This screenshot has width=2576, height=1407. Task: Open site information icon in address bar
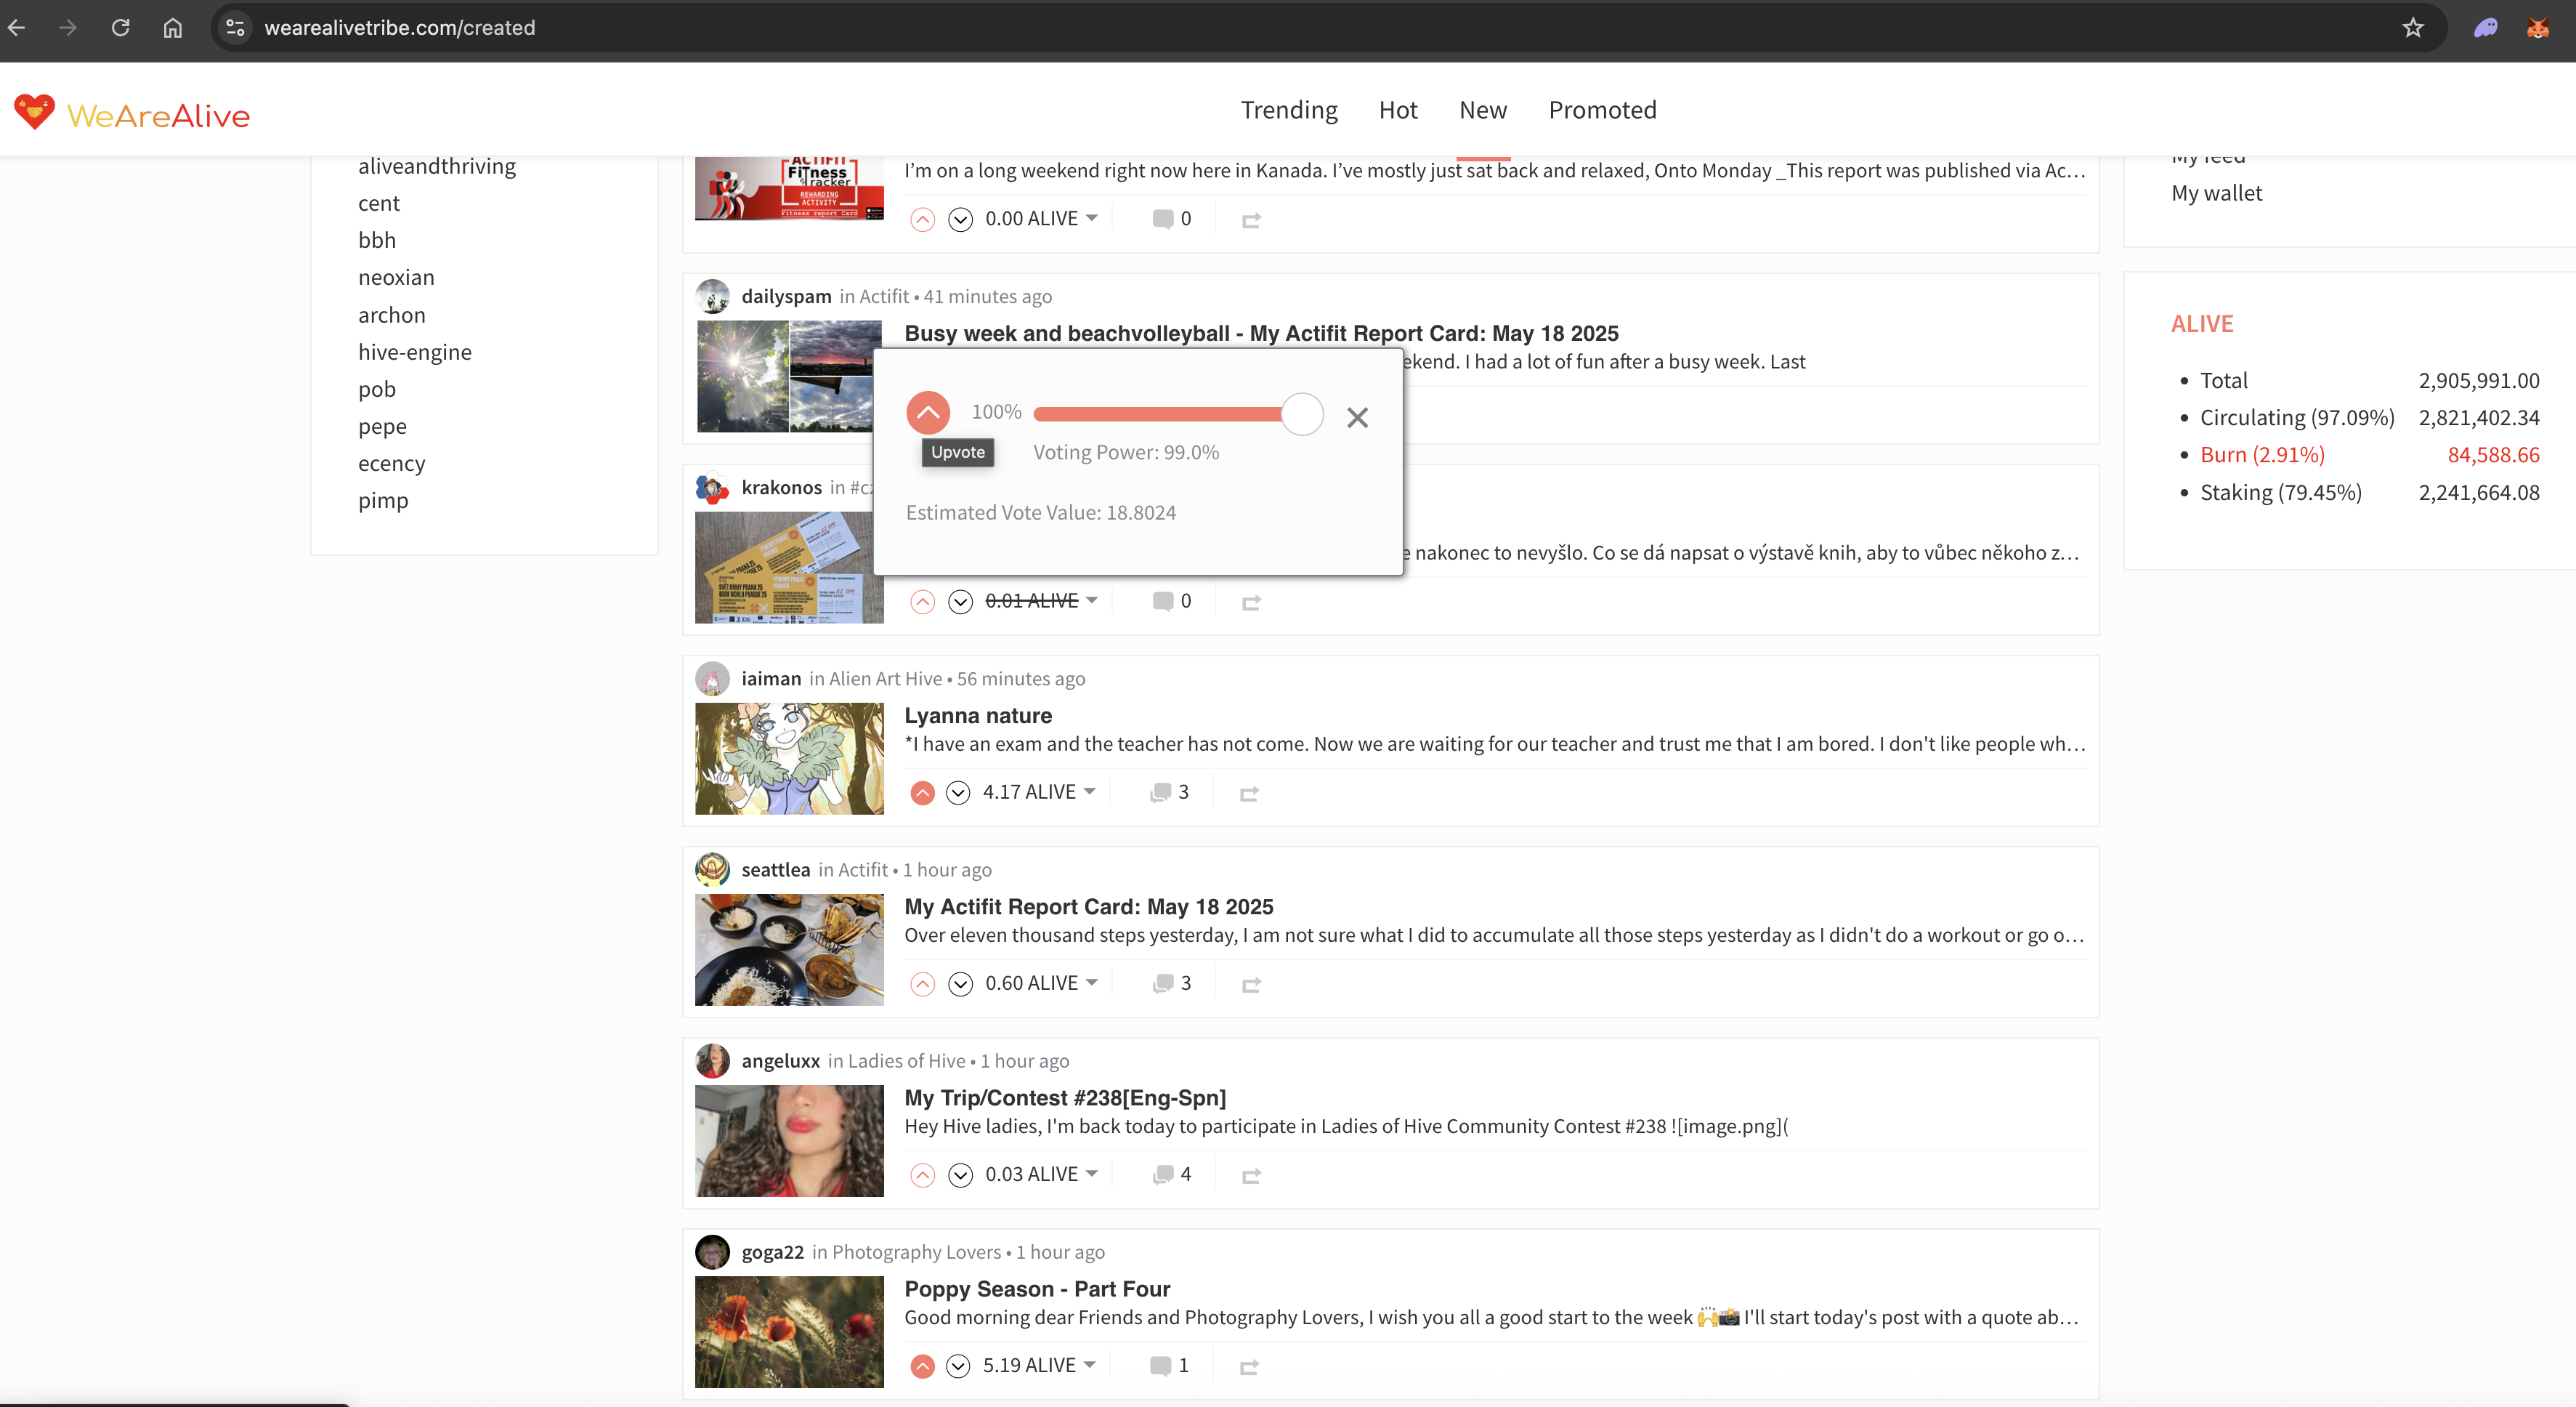pos(236,27)
